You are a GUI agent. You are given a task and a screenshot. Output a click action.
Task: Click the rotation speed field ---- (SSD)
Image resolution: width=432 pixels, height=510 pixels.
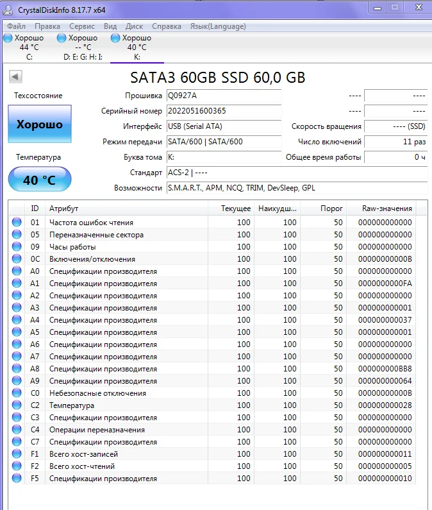point(395,126)
